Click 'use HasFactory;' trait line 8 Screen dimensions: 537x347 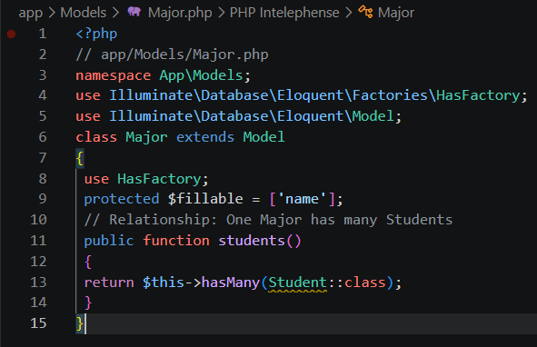[x=146, y=179]
